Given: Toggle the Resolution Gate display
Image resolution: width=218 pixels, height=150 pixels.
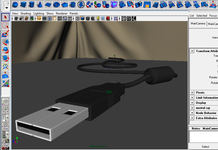Looking at the screenshot, I should [49, 19].
